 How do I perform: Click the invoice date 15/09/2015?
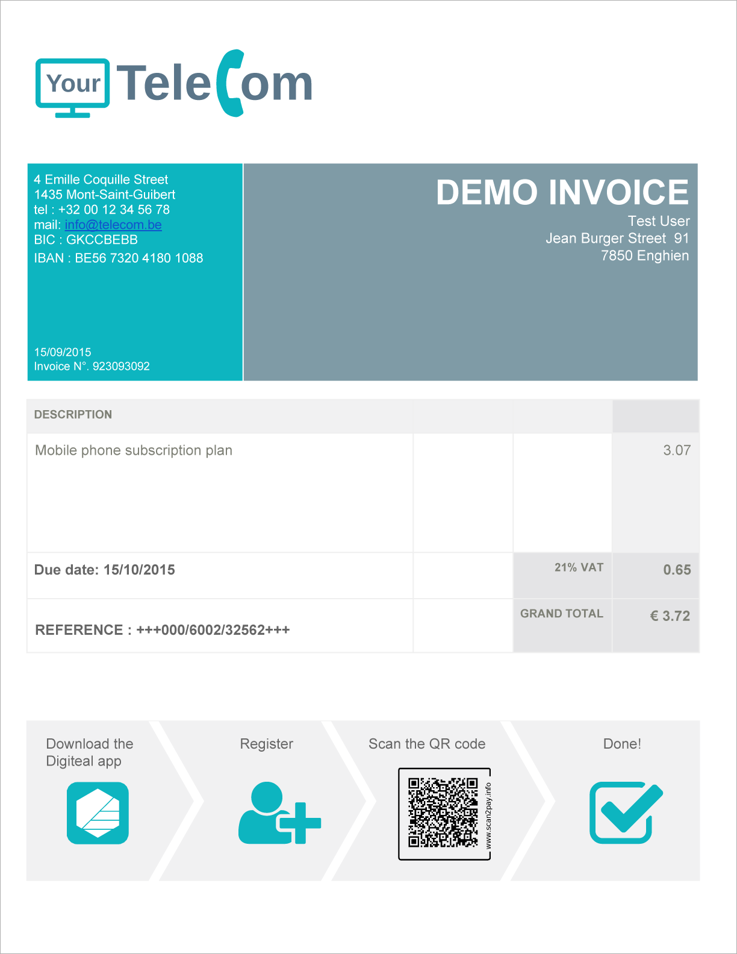[63, 352]
